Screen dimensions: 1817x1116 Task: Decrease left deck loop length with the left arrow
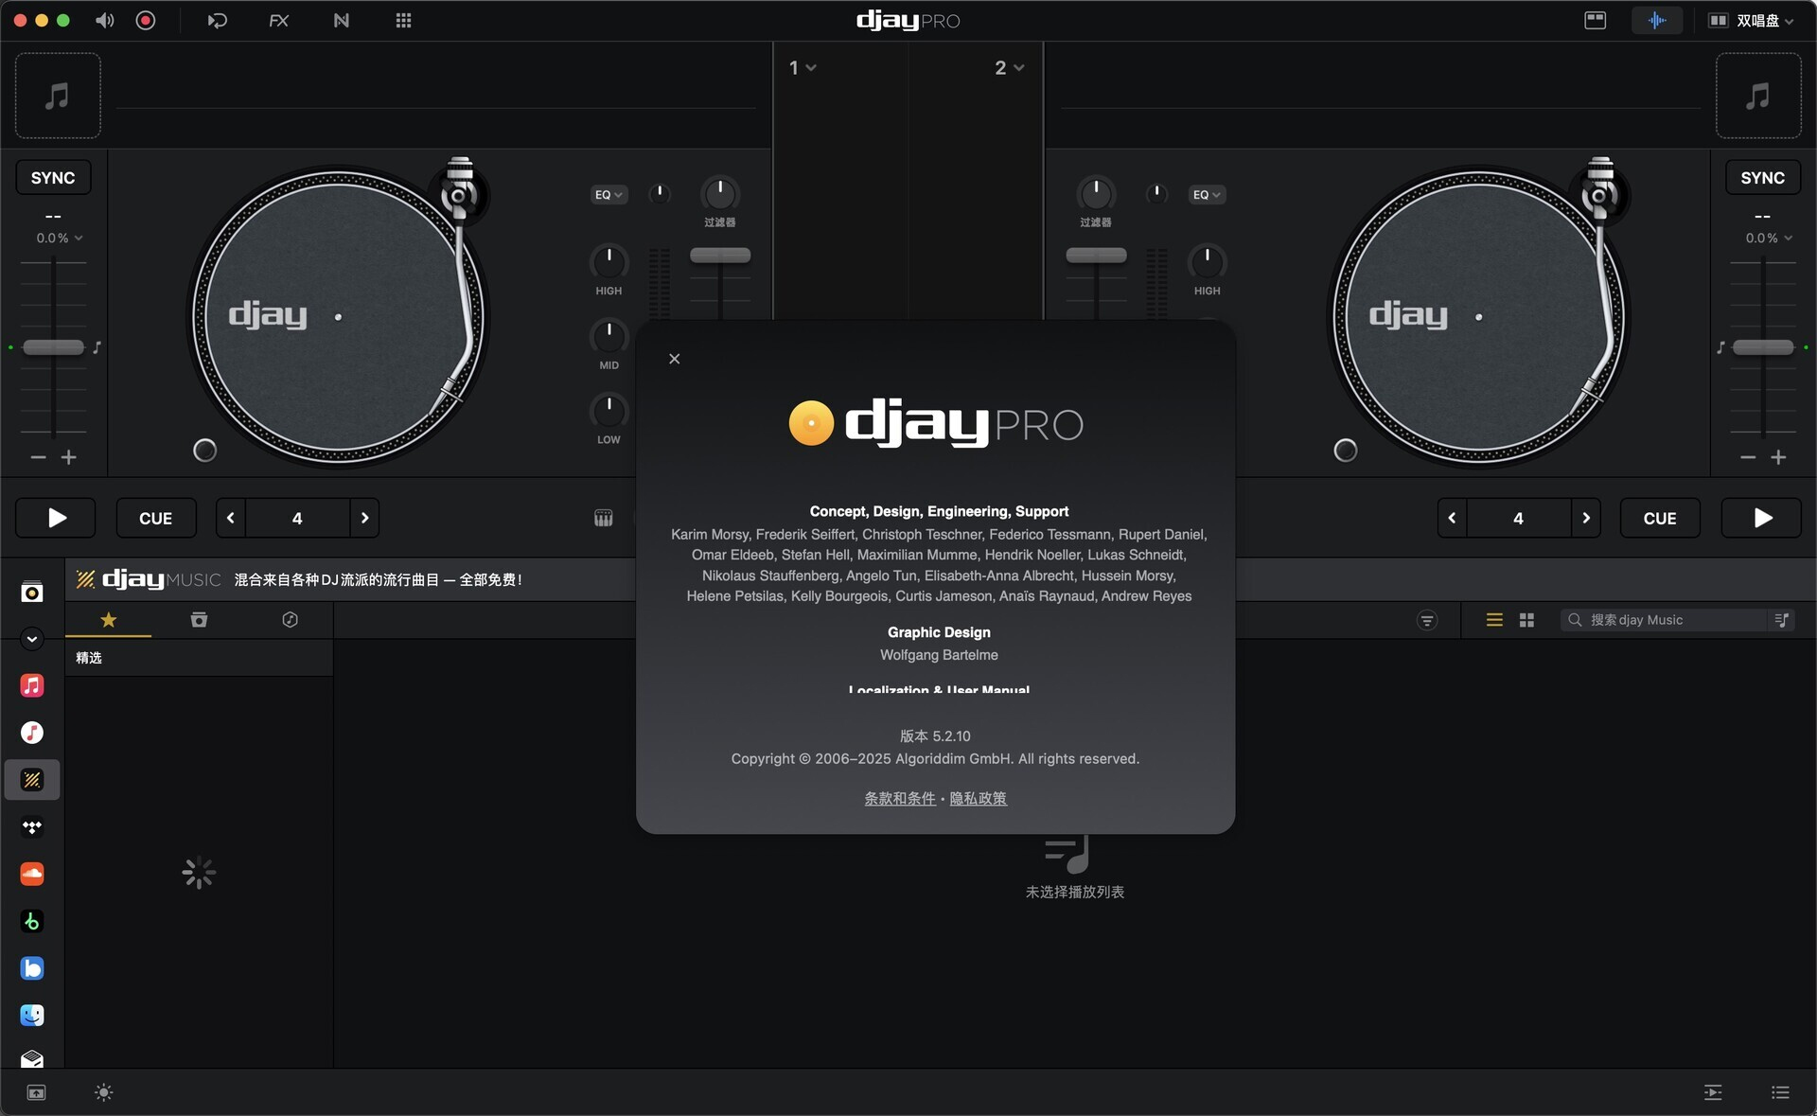[231, 518]
